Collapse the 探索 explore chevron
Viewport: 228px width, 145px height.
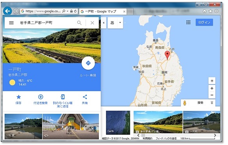pos(212,103)
